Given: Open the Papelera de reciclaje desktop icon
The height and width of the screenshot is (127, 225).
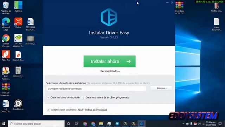Looking at the screenshot, I should click(6, 8).
